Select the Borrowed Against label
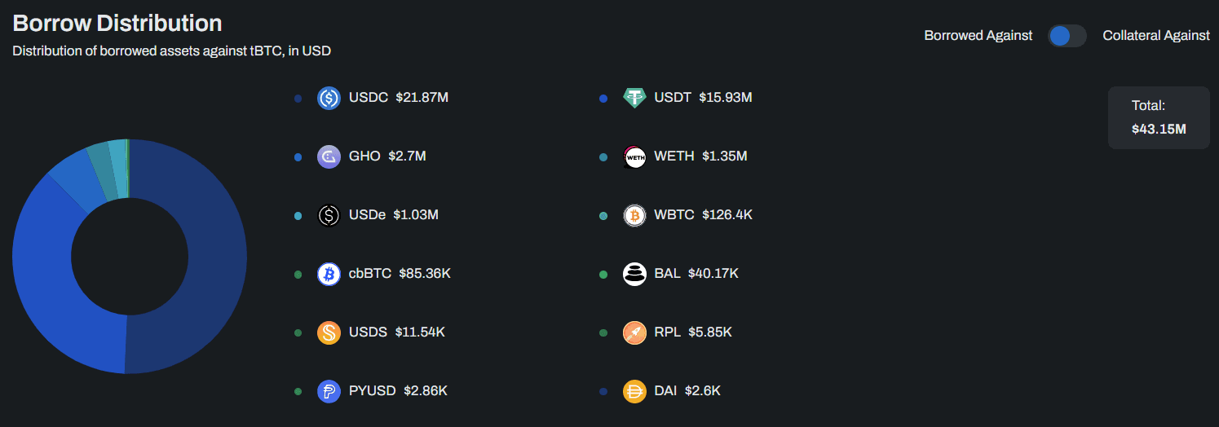The image size is (1219, 427). pos(978,36)
